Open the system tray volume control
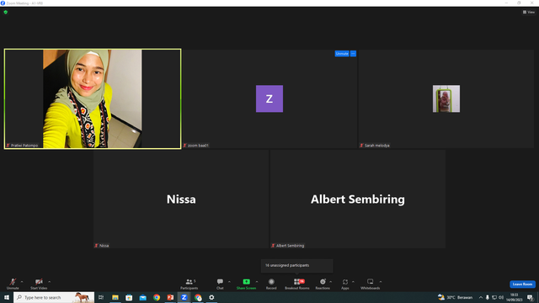Viewport: 539px width, 303px height. click(501, 297)
